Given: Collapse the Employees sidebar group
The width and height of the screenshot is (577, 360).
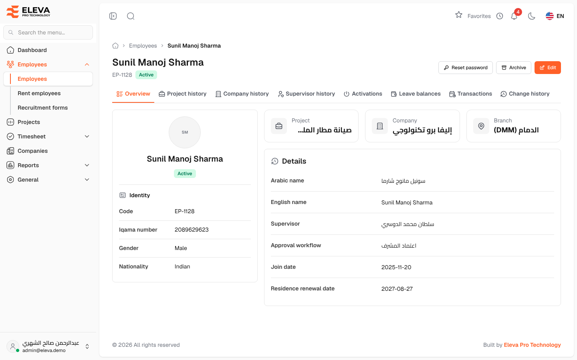Looking at the screenshot, I should click(48, 64).
